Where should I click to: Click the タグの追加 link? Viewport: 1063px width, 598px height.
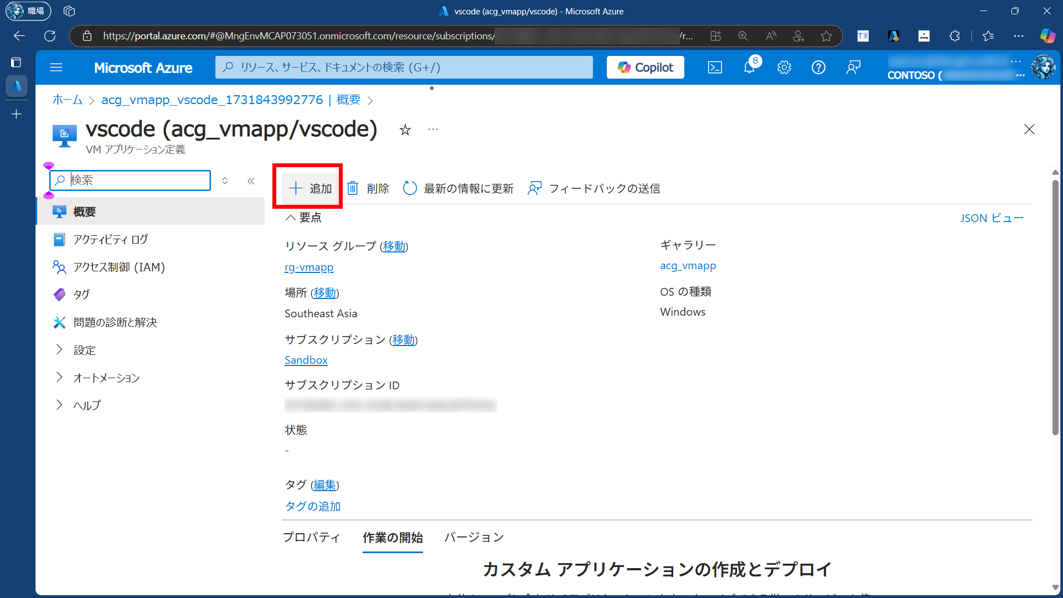point(313,507)
